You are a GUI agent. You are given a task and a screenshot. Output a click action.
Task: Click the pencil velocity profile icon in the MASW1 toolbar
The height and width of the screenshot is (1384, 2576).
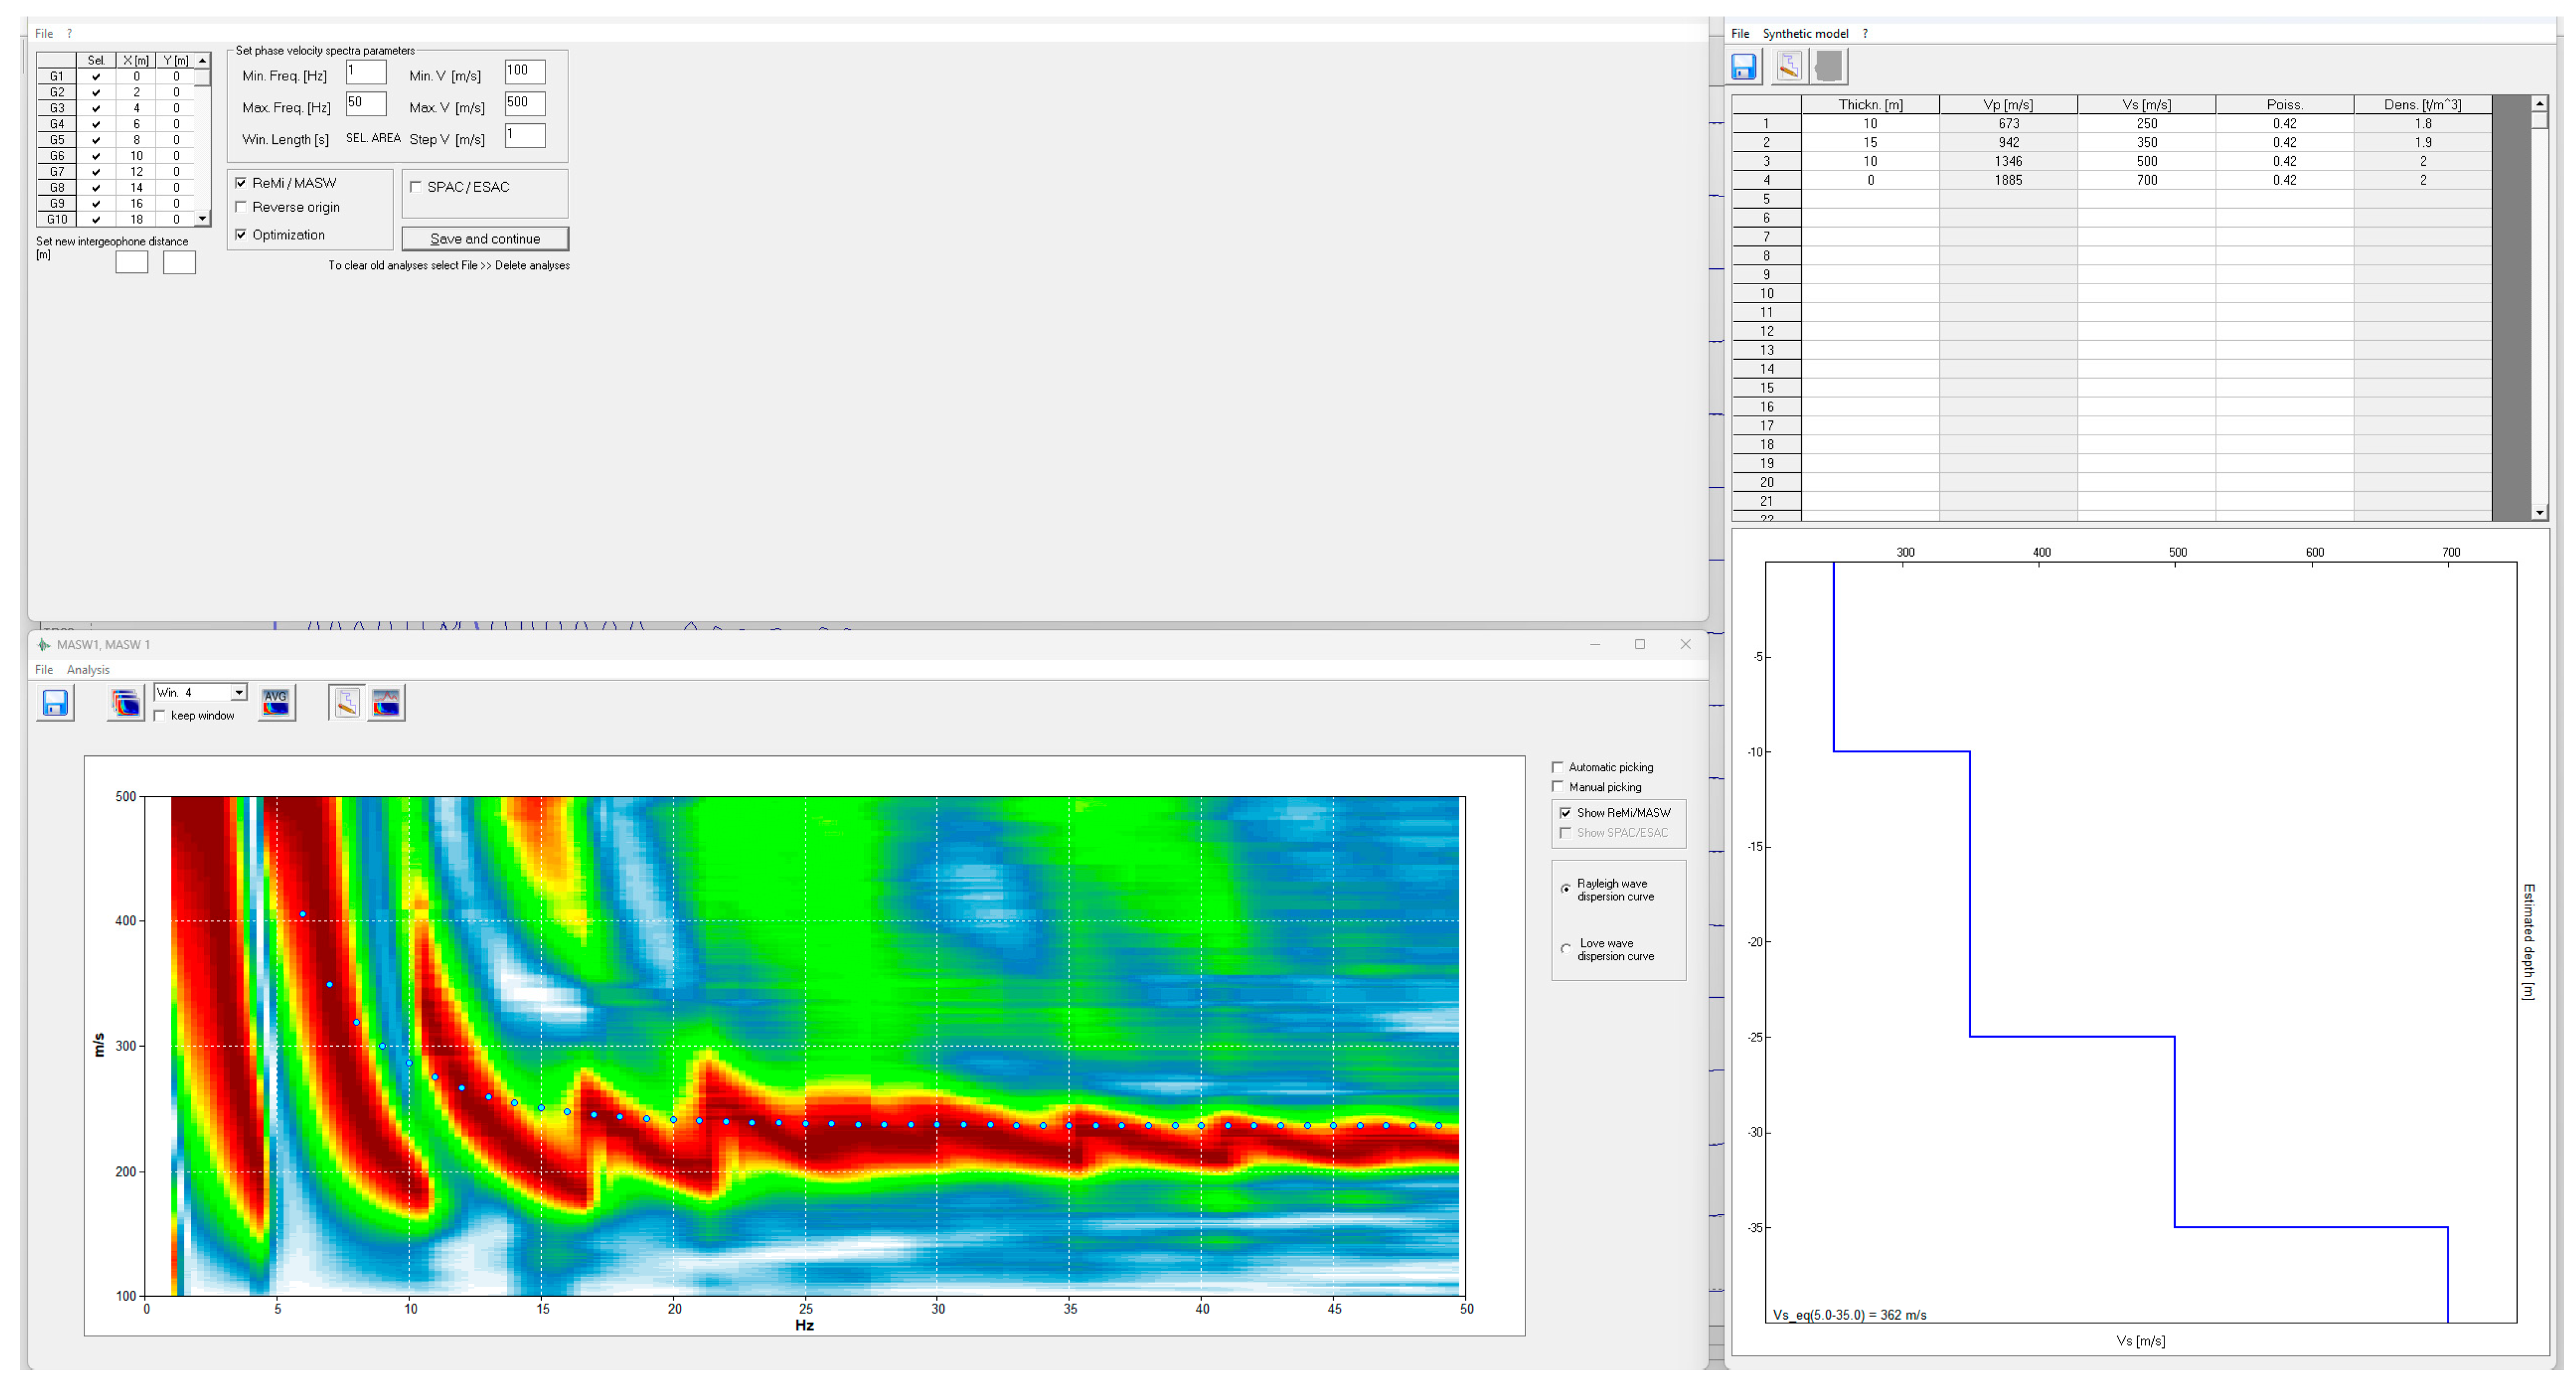pos(346,703)
